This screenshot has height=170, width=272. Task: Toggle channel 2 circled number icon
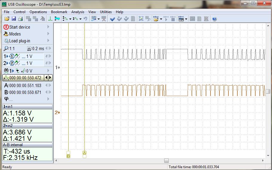coord(12,63)
